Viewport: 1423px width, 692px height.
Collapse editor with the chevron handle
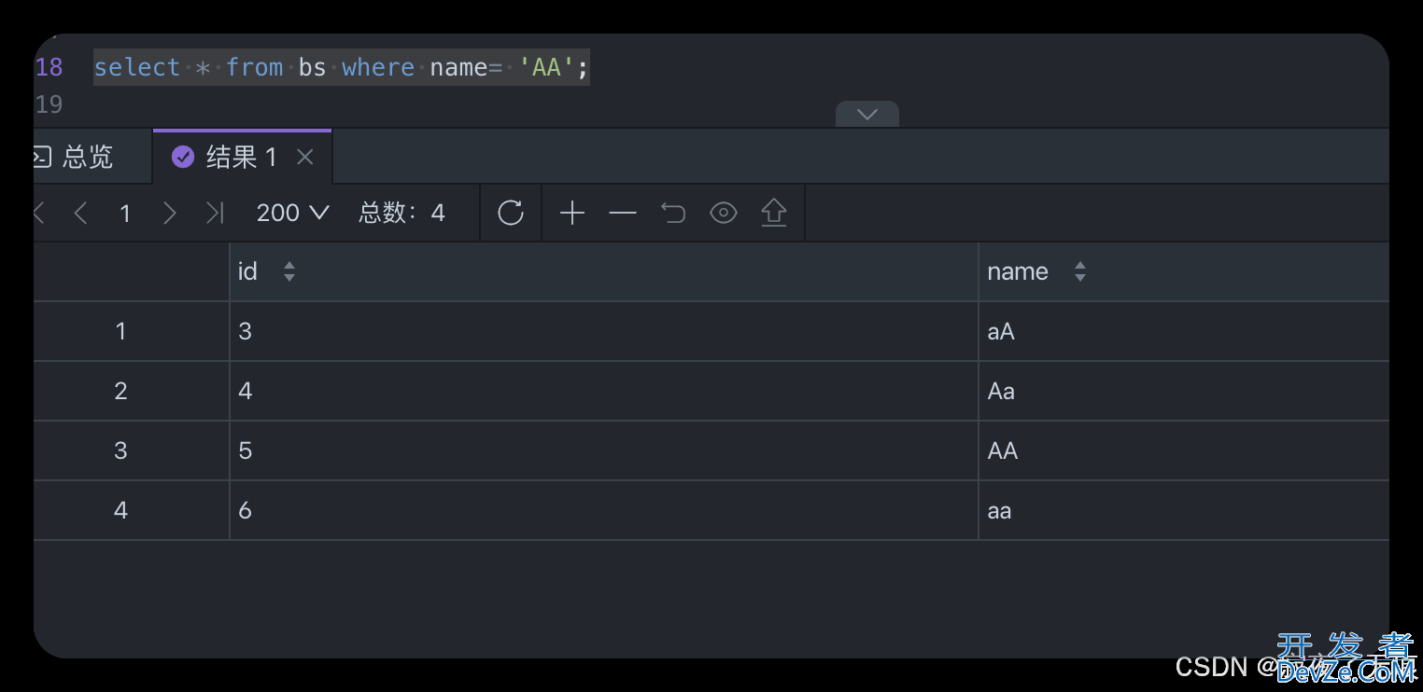[x=867, y=114]
